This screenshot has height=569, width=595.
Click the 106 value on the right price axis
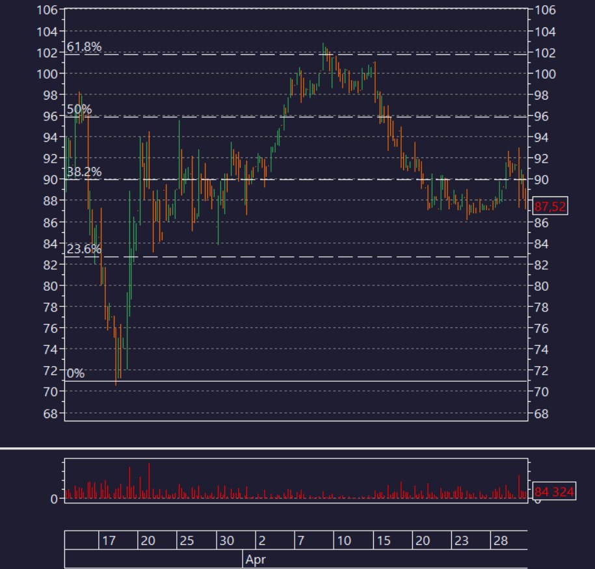(546, 10)
